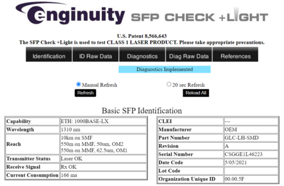Image resolution: width=284 pixels, height=186 pixels.
Task: Click the Basic SFP Identification heading
Action: (x=142, y=111)
